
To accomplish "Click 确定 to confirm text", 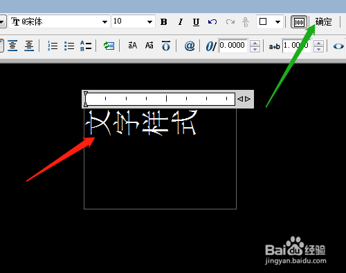I will pyautogui.click(x=323, y=22).
